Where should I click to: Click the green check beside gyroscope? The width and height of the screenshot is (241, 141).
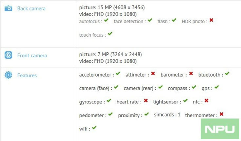pos(109,101)
